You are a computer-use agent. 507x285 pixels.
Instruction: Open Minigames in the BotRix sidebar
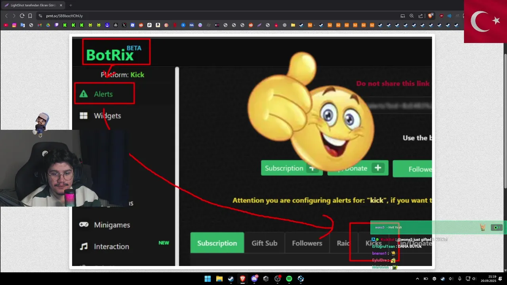pyautogui.click(x=105, y=225)
